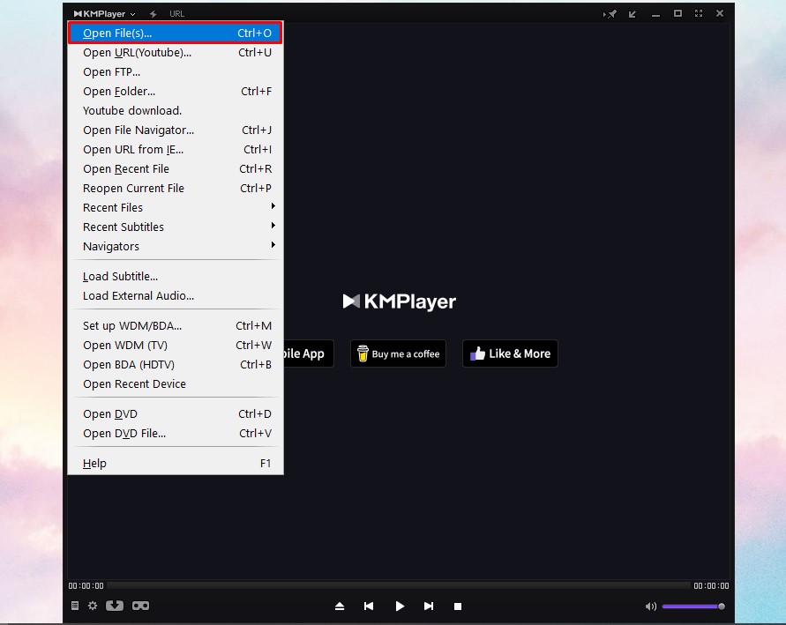Click the video downloader icon
This screenshot has height=625, width=786.
(114, 606)
